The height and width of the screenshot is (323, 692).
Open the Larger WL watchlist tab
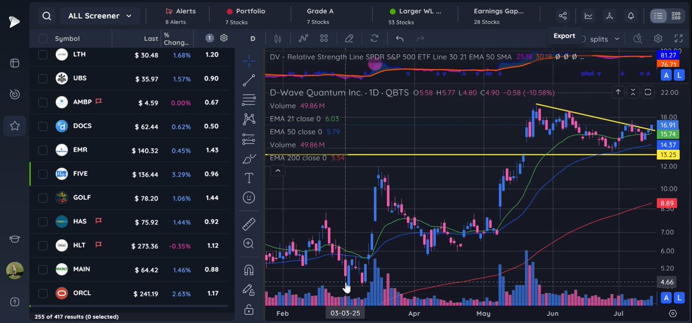point(415,16)
